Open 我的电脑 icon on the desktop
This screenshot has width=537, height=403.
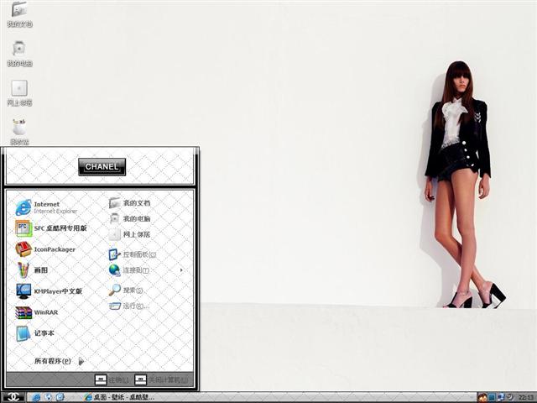click(x=19, y=54)
